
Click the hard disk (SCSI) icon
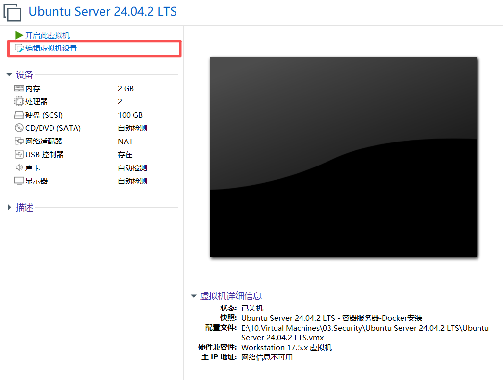pyautogui.click(x=19, y=115)
